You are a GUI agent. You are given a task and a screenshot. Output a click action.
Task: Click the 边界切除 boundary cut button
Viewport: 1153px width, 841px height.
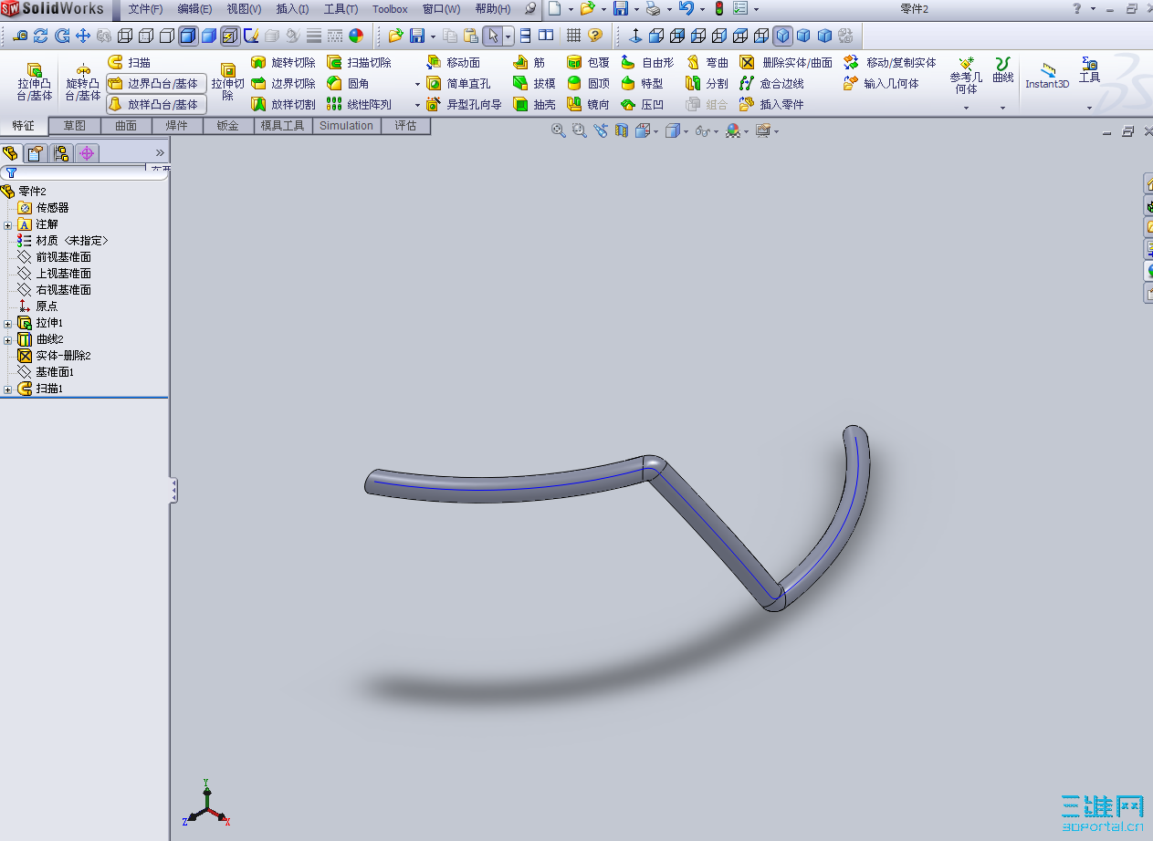pyautogui.click(x=283, y=83)
